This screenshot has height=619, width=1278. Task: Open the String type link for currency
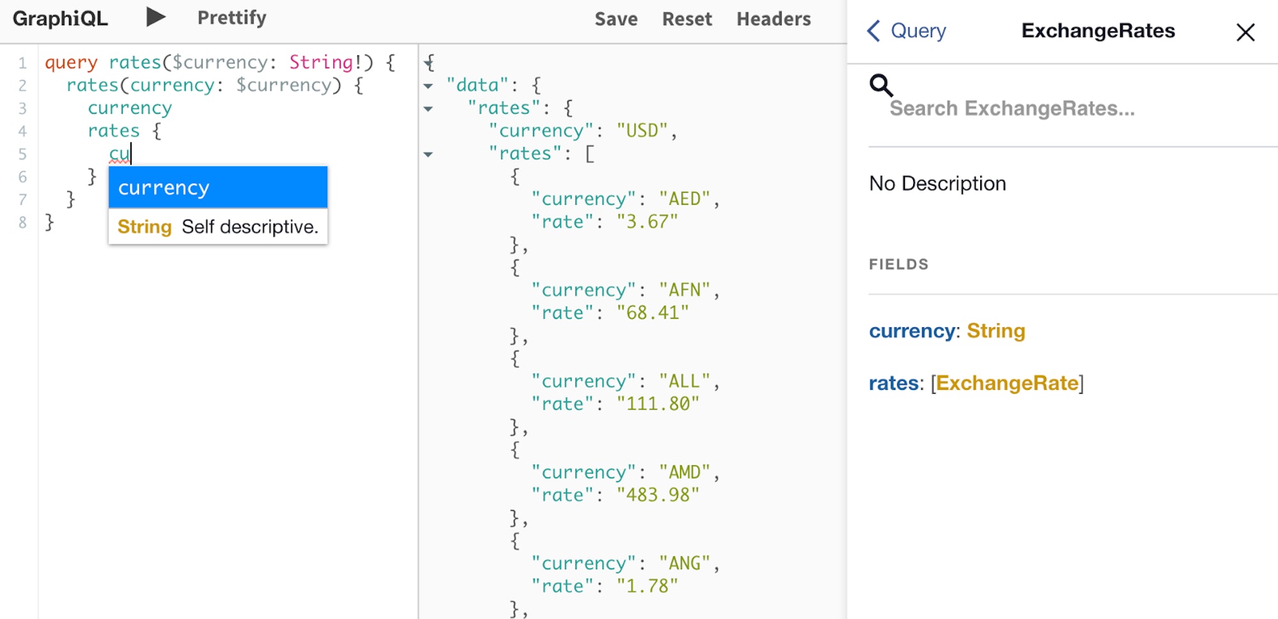(996, 331)
